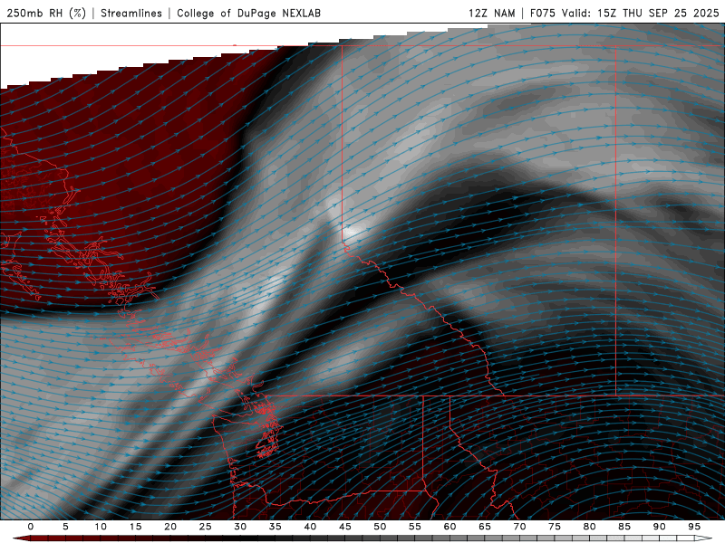Click the "70" label on color scale
The image size is (725, 543).
(519, 527)
